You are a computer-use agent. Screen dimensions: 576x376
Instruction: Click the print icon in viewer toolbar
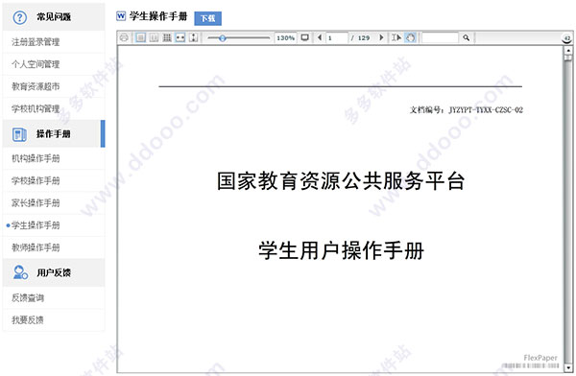124,37
